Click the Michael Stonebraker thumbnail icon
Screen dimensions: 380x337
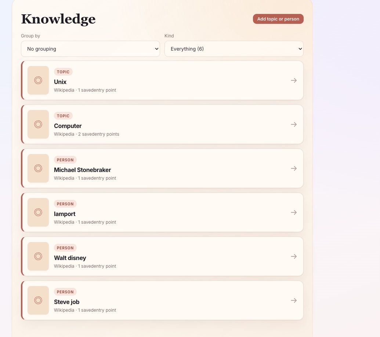click(x=38, y=168)
